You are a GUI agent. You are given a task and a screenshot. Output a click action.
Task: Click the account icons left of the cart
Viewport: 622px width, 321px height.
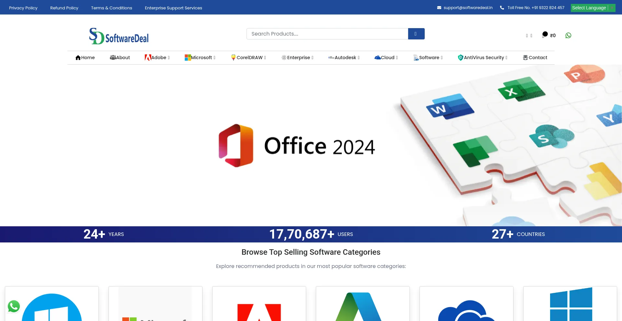click(529, 36)
